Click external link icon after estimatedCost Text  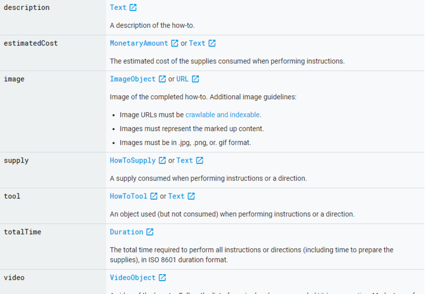(212, 43)
